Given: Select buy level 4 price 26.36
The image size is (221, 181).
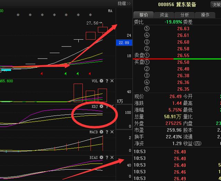Looking at the screenshot, I should tap(183, 82).
